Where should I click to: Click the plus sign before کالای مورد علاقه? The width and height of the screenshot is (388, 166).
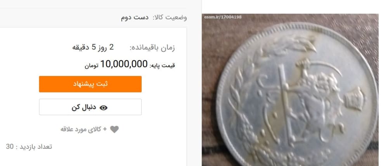[105, 129]
